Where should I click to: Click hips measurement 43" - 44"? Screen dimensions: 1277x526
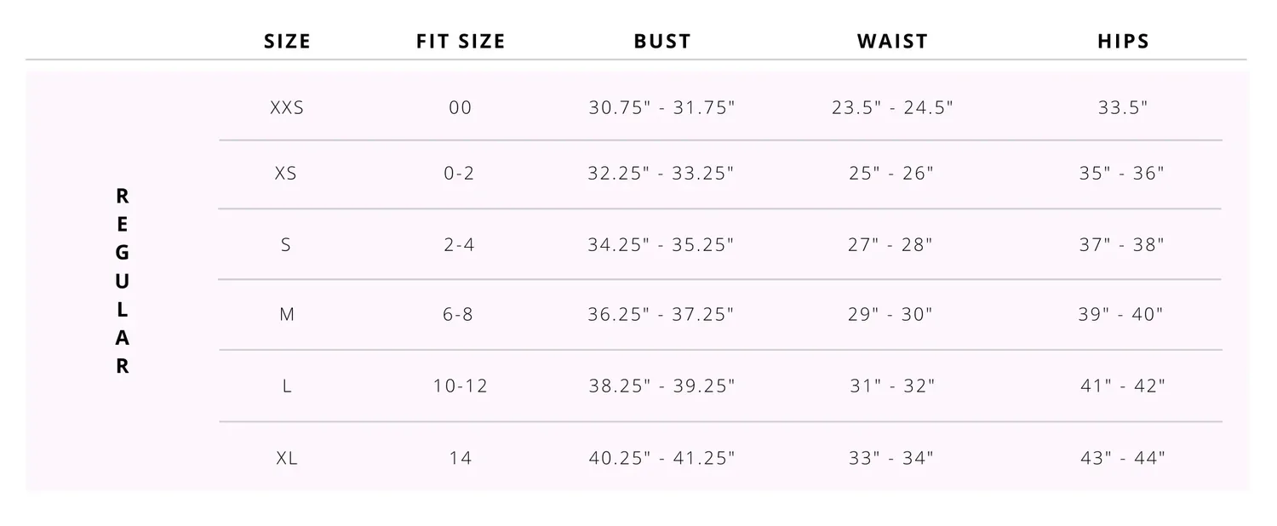pos(1122,458)
